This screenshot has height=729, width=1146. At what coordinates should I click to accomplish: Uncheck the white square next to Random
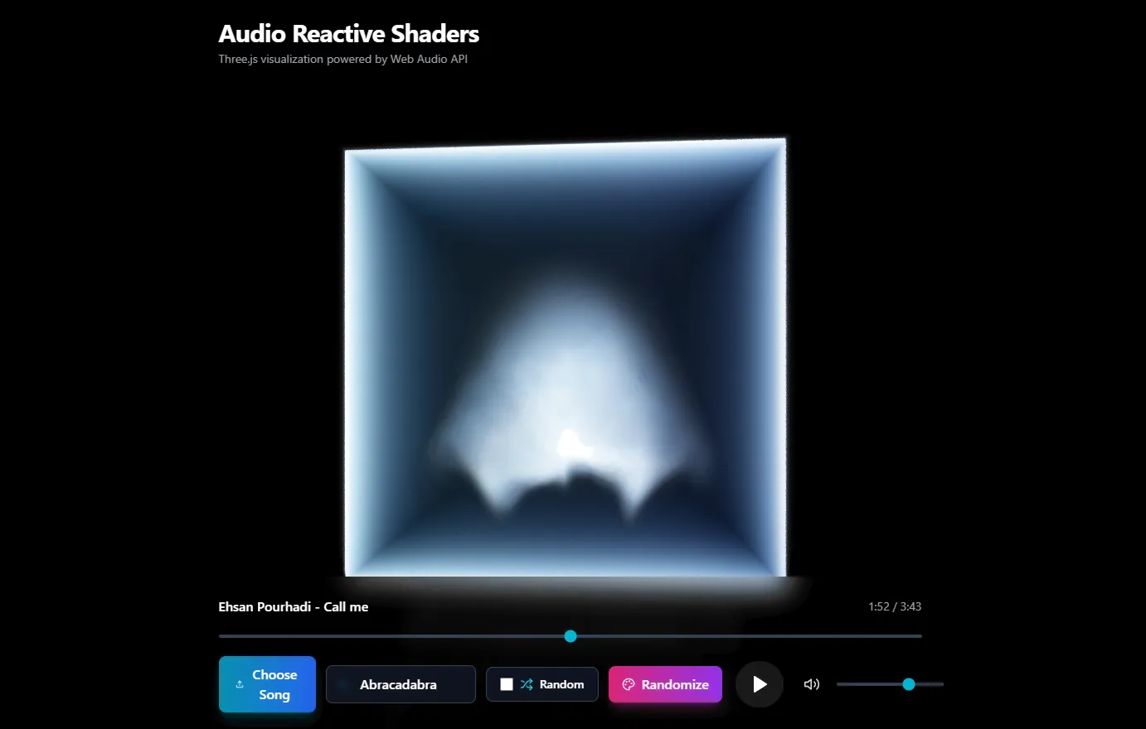[506, 683]
